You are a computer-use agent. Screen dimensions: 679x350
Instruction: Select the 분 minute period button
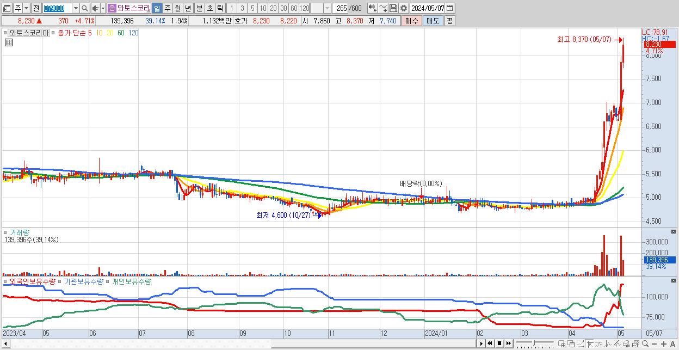[199, 8]
